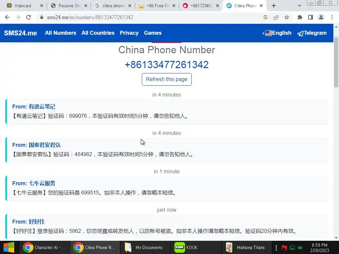Open a new tab with the plus button

274,6
